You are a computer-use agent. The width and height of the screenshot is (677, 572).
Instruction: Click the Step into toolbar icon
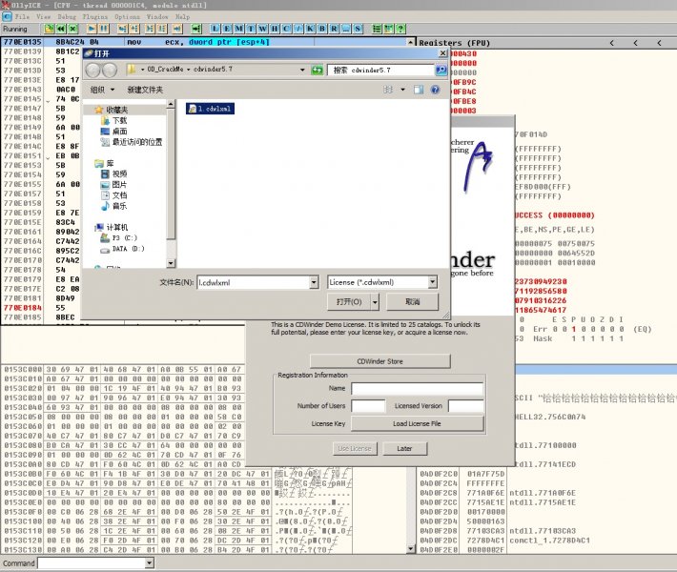(x=123, y=29)
